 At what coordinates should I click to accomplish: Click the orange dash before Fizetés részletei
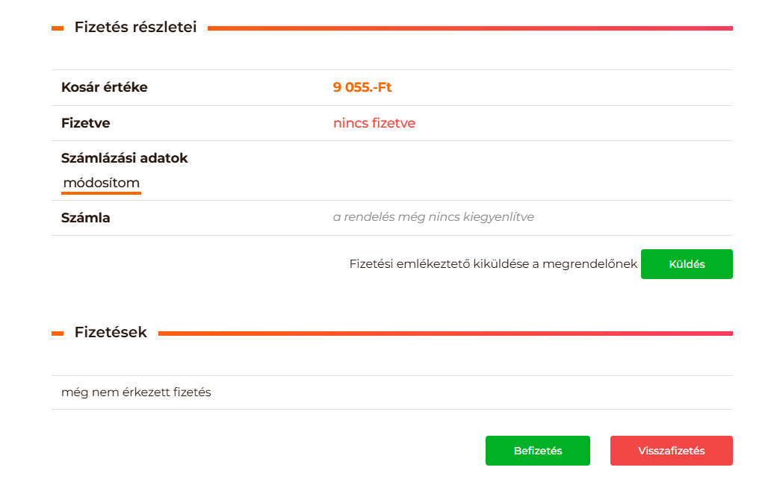(58, 28)
